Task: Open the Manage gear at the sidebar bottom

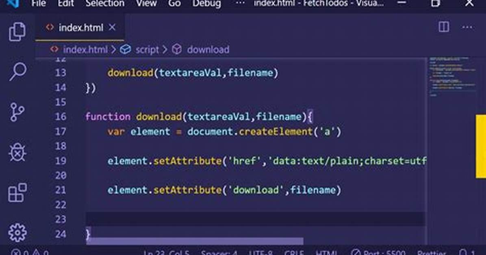Action: click(17, 232)
